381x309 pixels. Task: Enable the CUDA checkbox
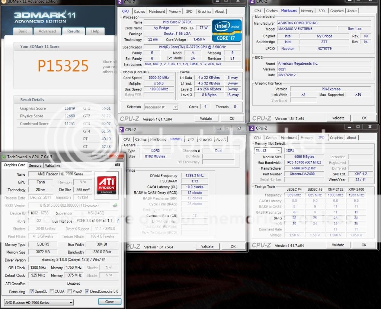[52, 292]
